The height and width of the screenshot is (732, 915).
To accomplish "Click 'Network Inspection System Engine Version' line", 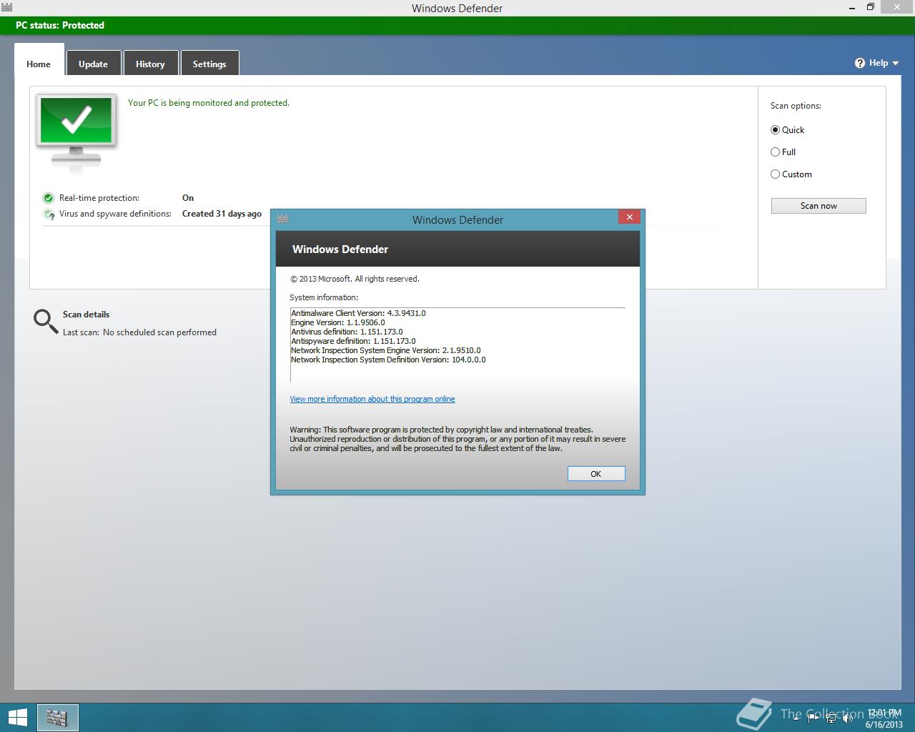I will pyautogui.click(x=386, y=350).
